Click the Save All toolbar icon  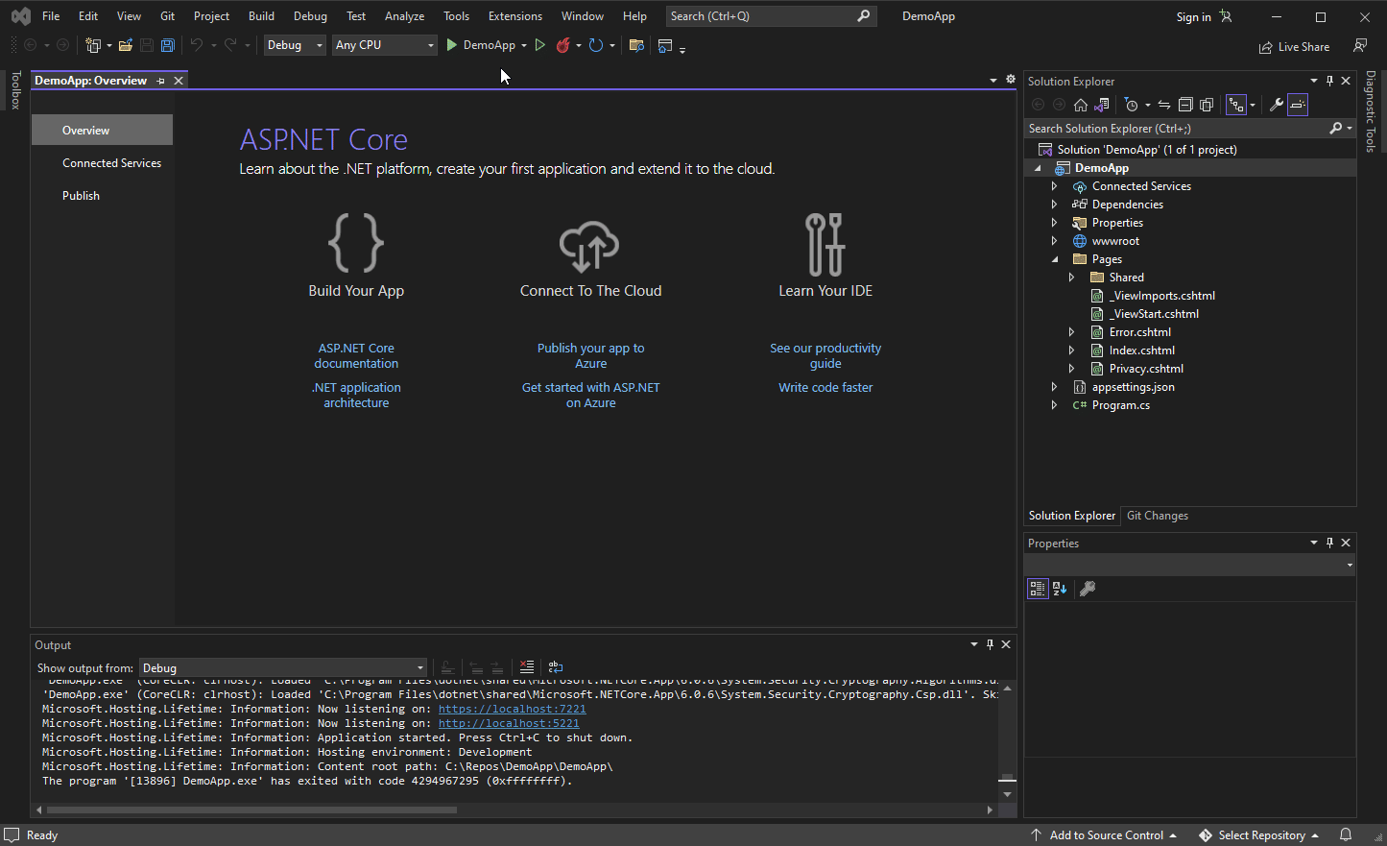tap(168, 45)
